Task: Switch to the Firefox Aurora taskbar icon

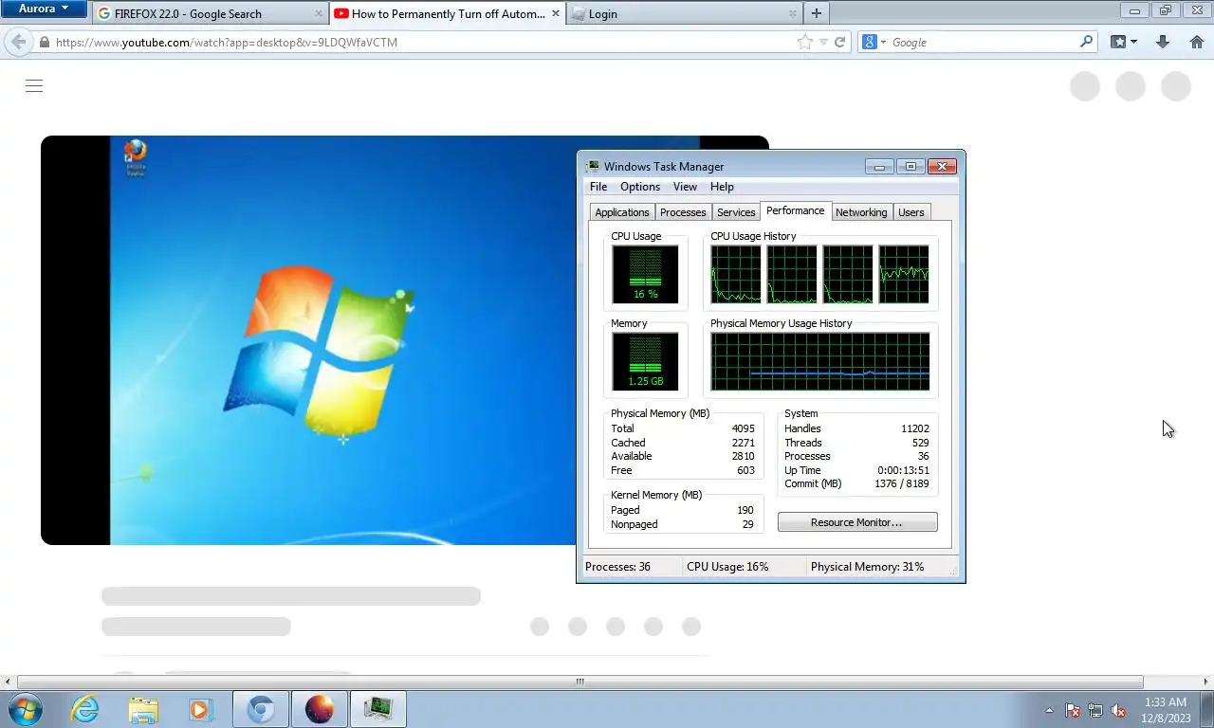Action: click(x=320, y=709)
